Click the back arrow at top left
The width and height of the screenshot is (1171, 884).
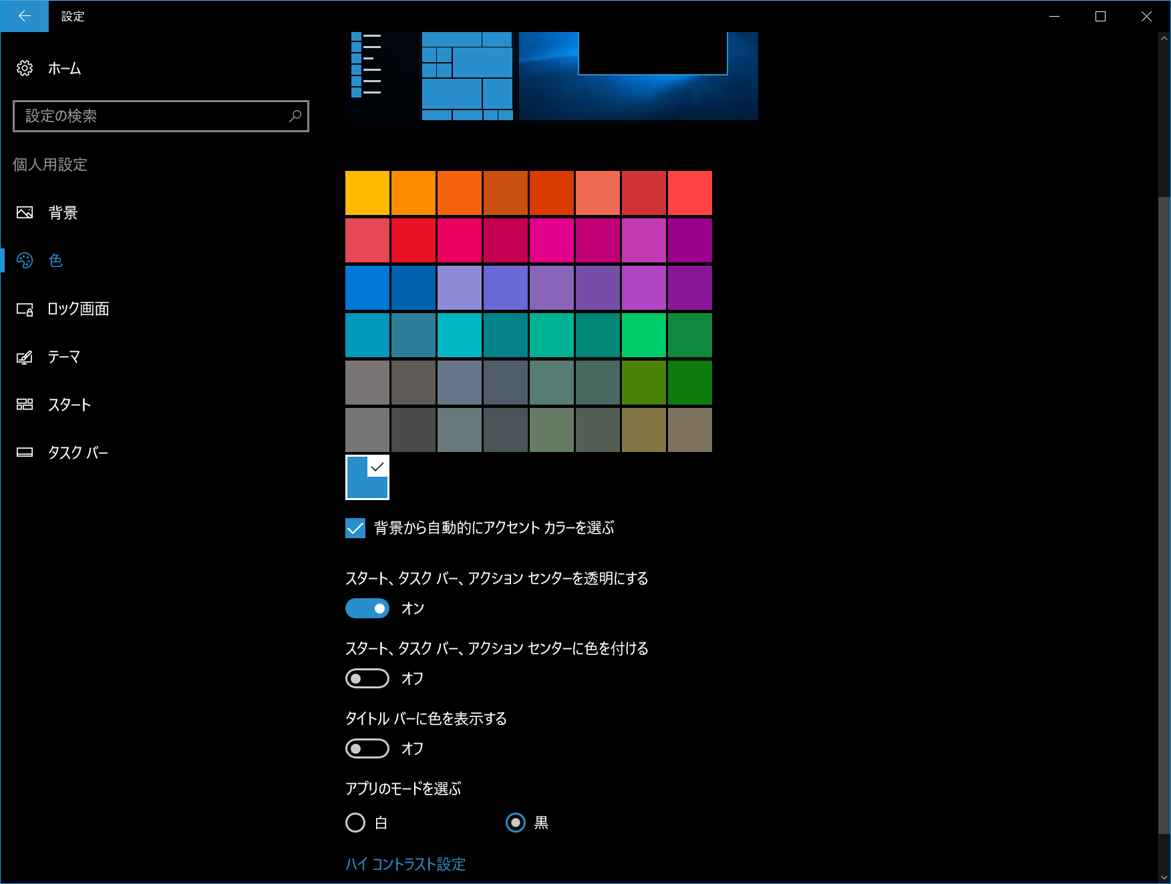(24, 16)
